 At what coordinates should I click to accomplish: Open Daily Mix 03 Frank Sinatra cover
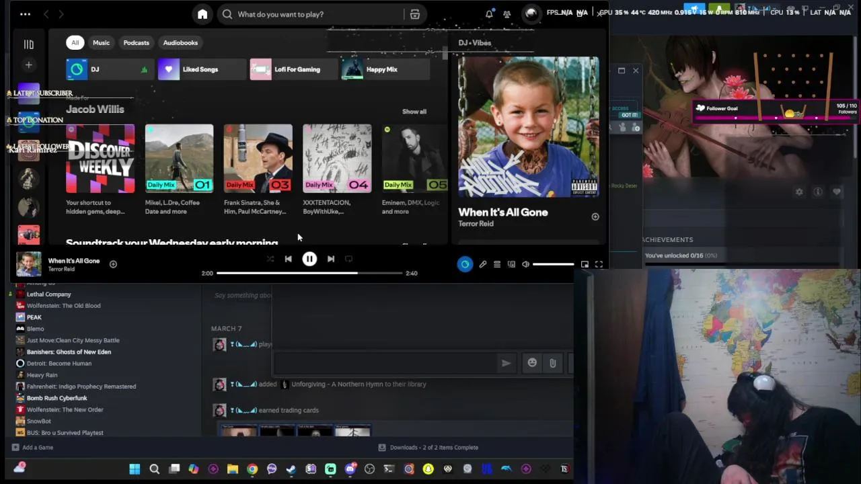coord(258,159)
